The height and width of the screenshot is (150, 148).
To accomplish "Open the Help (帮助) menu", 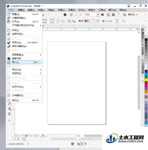I will [x=123, y=10].
